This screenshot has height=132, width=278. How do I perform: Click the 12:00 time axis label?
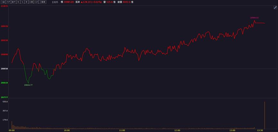177,130
